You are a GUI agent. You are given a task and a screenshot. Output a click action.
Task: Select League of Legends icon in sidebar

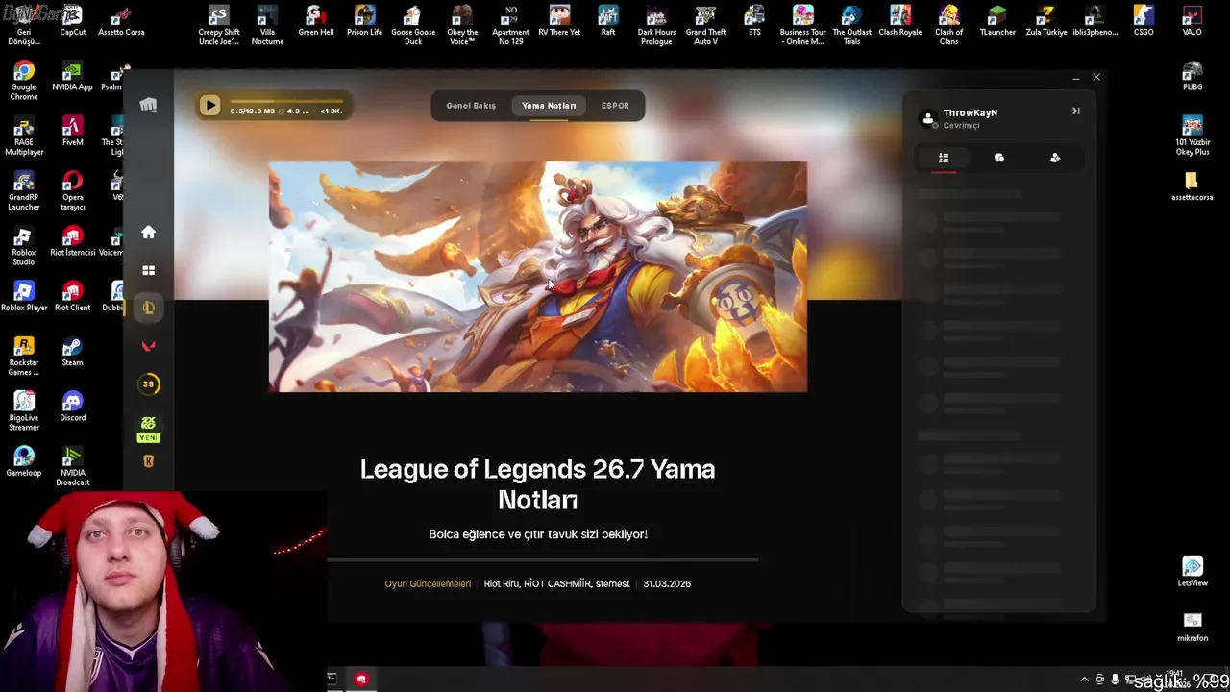coord(148,308)
